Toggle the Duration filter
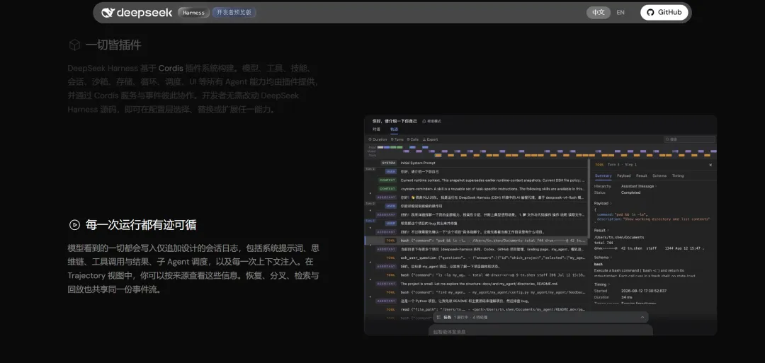This screenshot has width=765, height=363. (378, 139)
